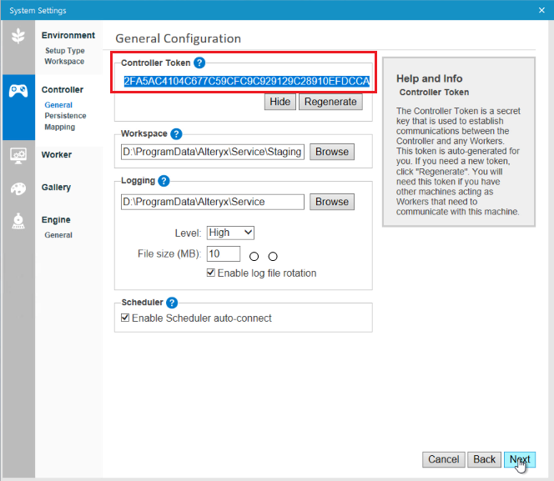
Task: Select the second radio button beside File size
Action: coord(273,257)
